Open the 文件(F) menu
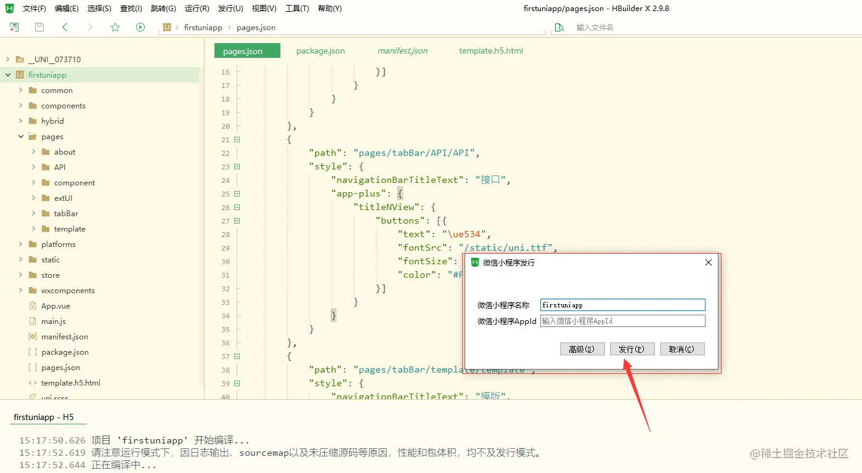 pyautogui.click(x=35, y=9)
